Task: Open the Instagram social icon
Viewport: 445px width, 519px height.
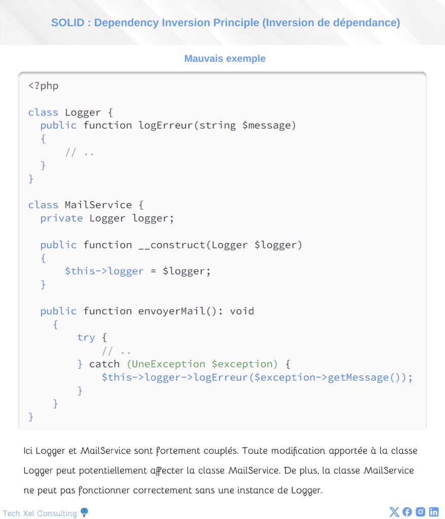Action: pyautogui.click(x=421, y=512)
